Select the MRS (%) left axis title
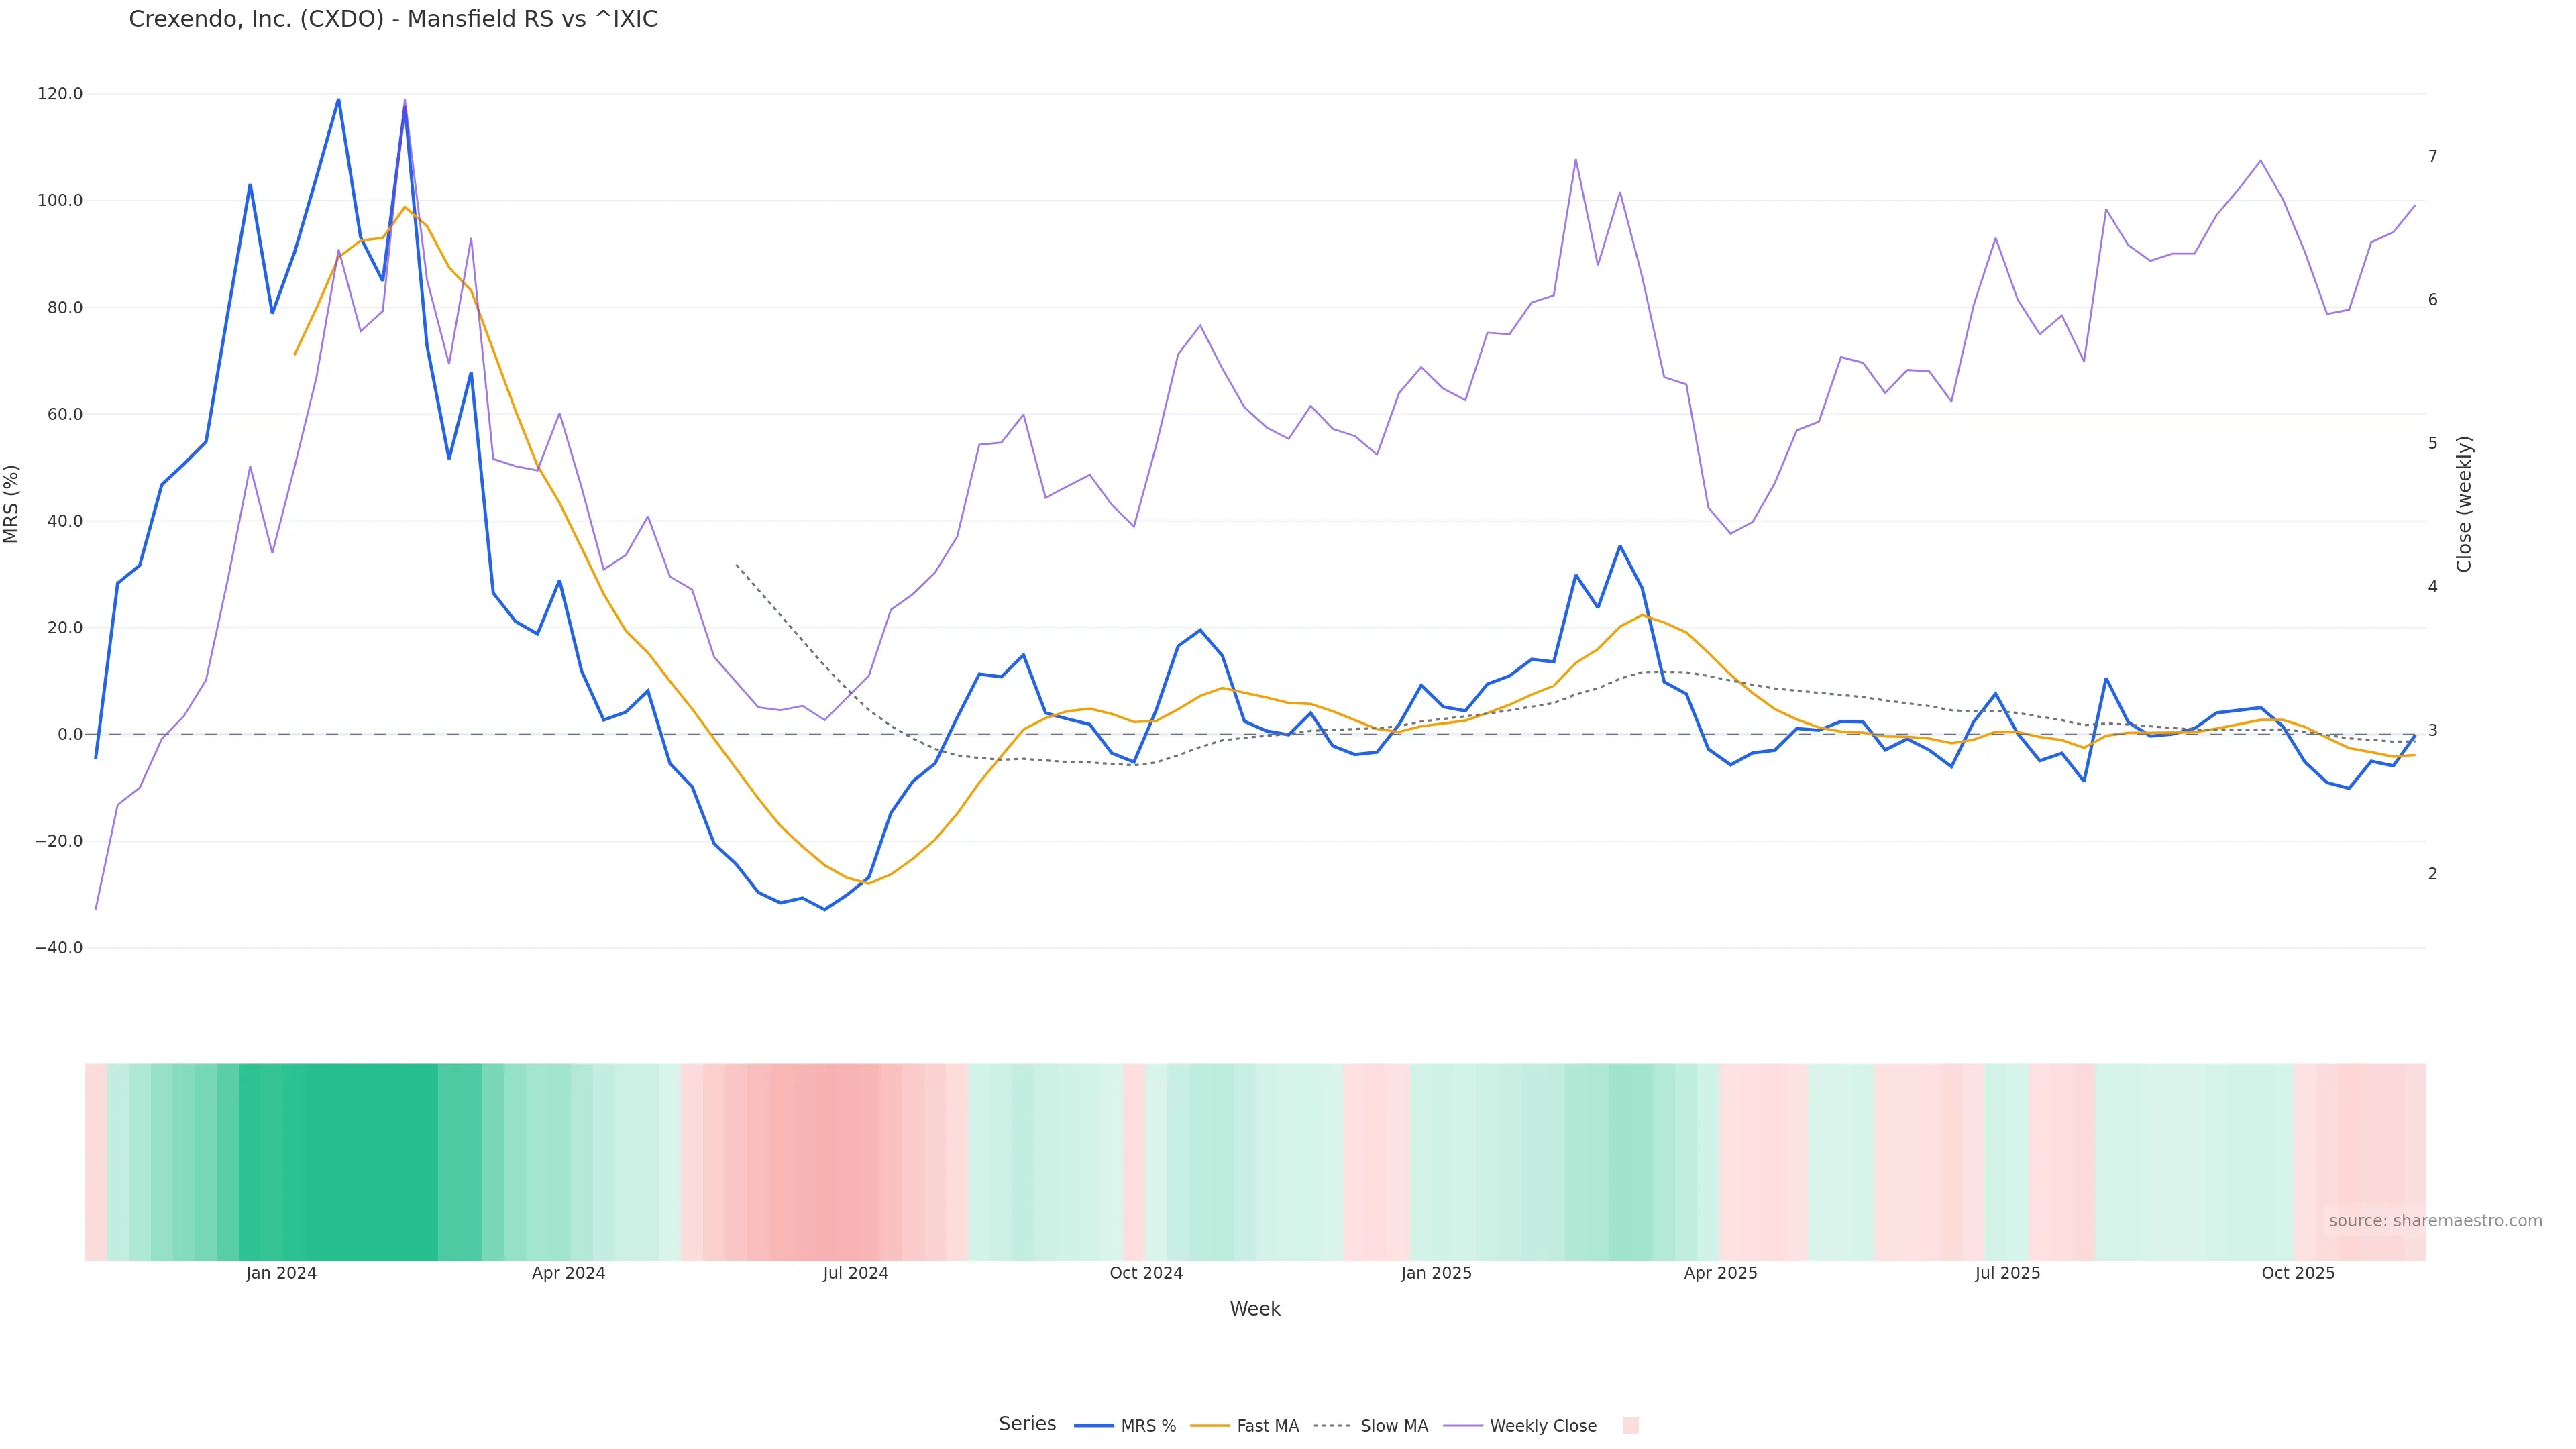The image size is (2576, 1449). pyautogui.click(x=12, y=504)
